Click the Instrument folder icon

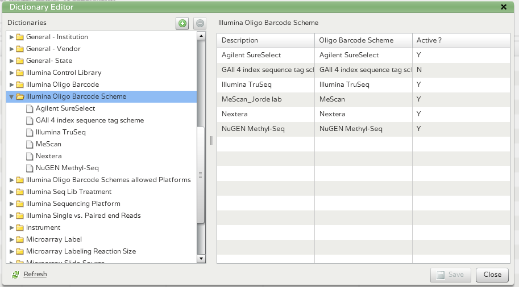(x=20, y=227)
